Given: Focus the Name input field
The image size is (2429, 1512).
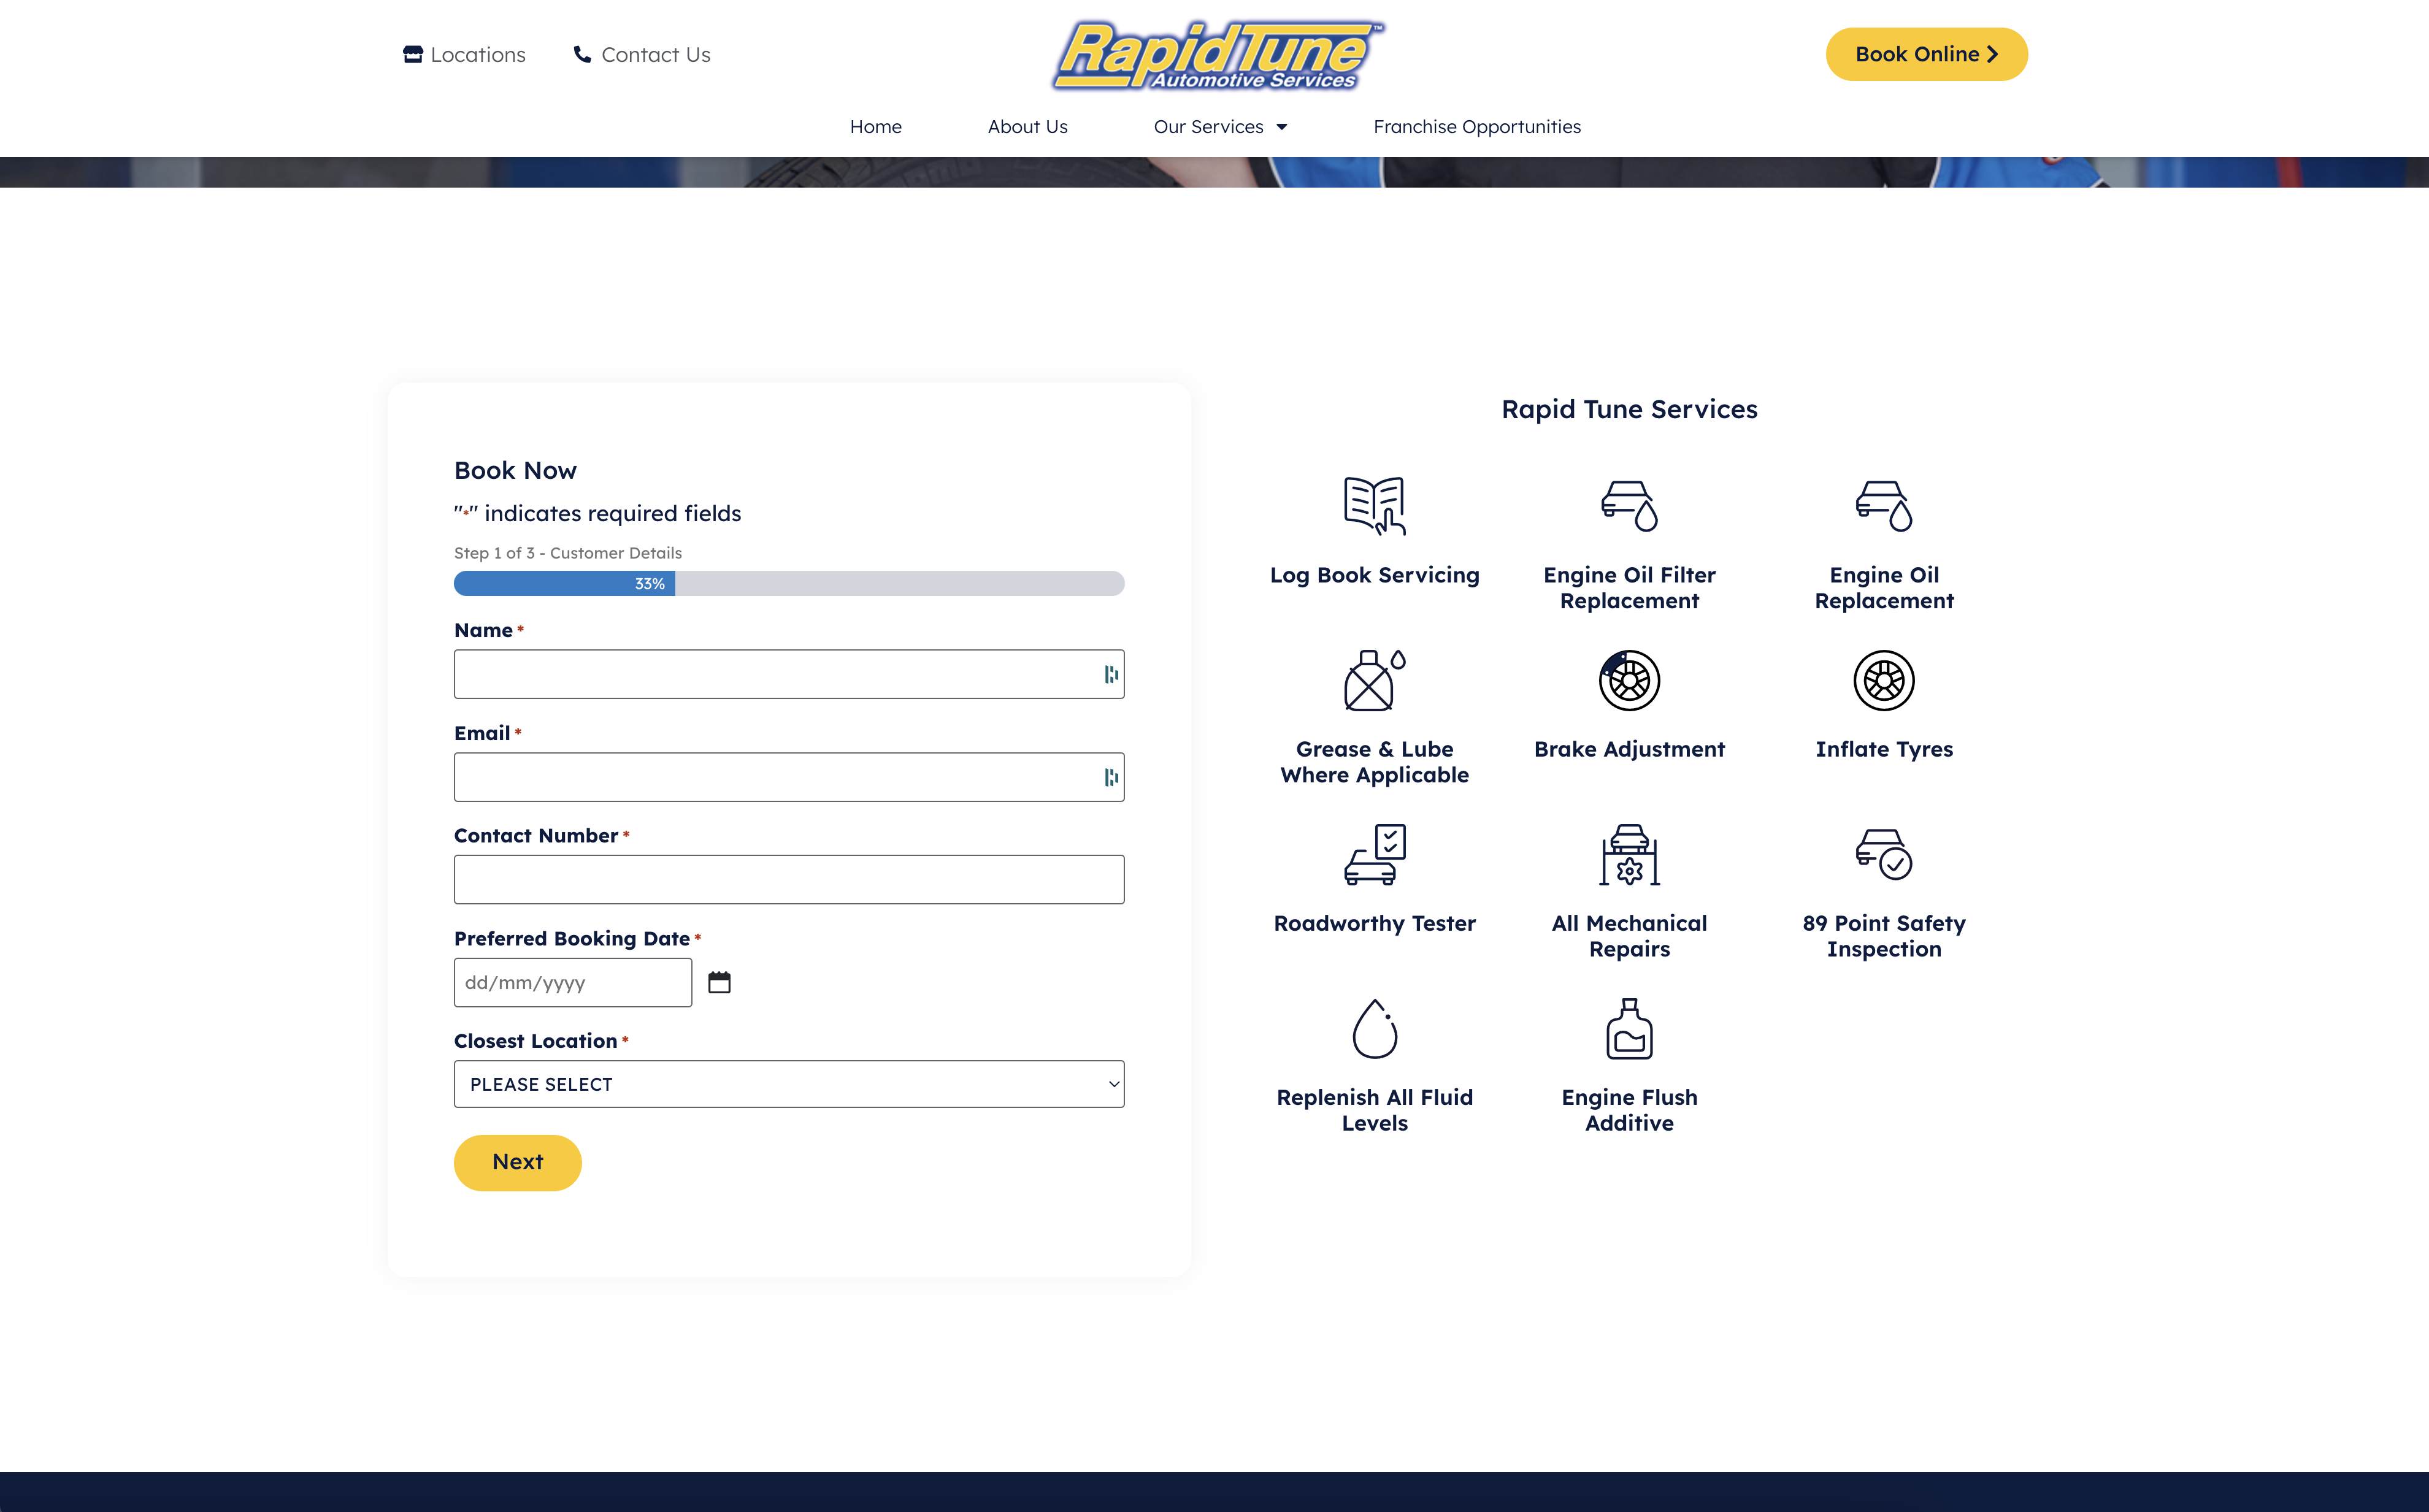Looking at the screenshot, I should point(788,675).
